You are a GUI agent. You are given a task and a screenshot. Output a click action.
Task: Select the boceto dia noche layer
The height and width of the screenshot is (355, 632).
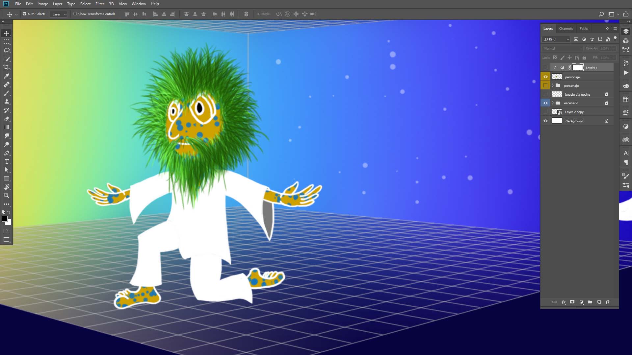(577, 94)
